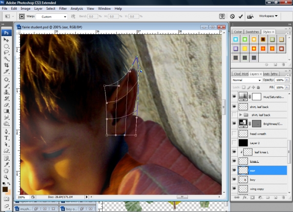
Task: Select the Path Selection tool
Action: (6, 144)
